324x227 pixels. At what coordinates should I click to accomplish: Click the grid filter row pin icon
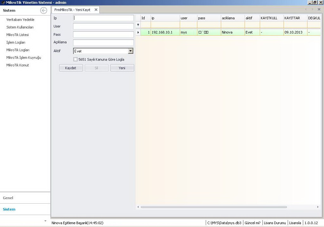tap(138, 25)
